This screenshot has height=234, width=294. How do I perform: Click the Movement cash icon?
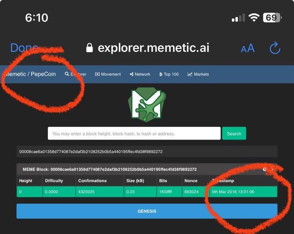pos(97,74)
